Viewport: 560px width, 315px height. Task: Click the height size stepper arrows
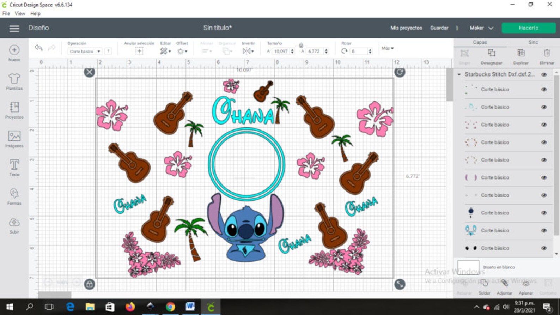pos(326,52)
